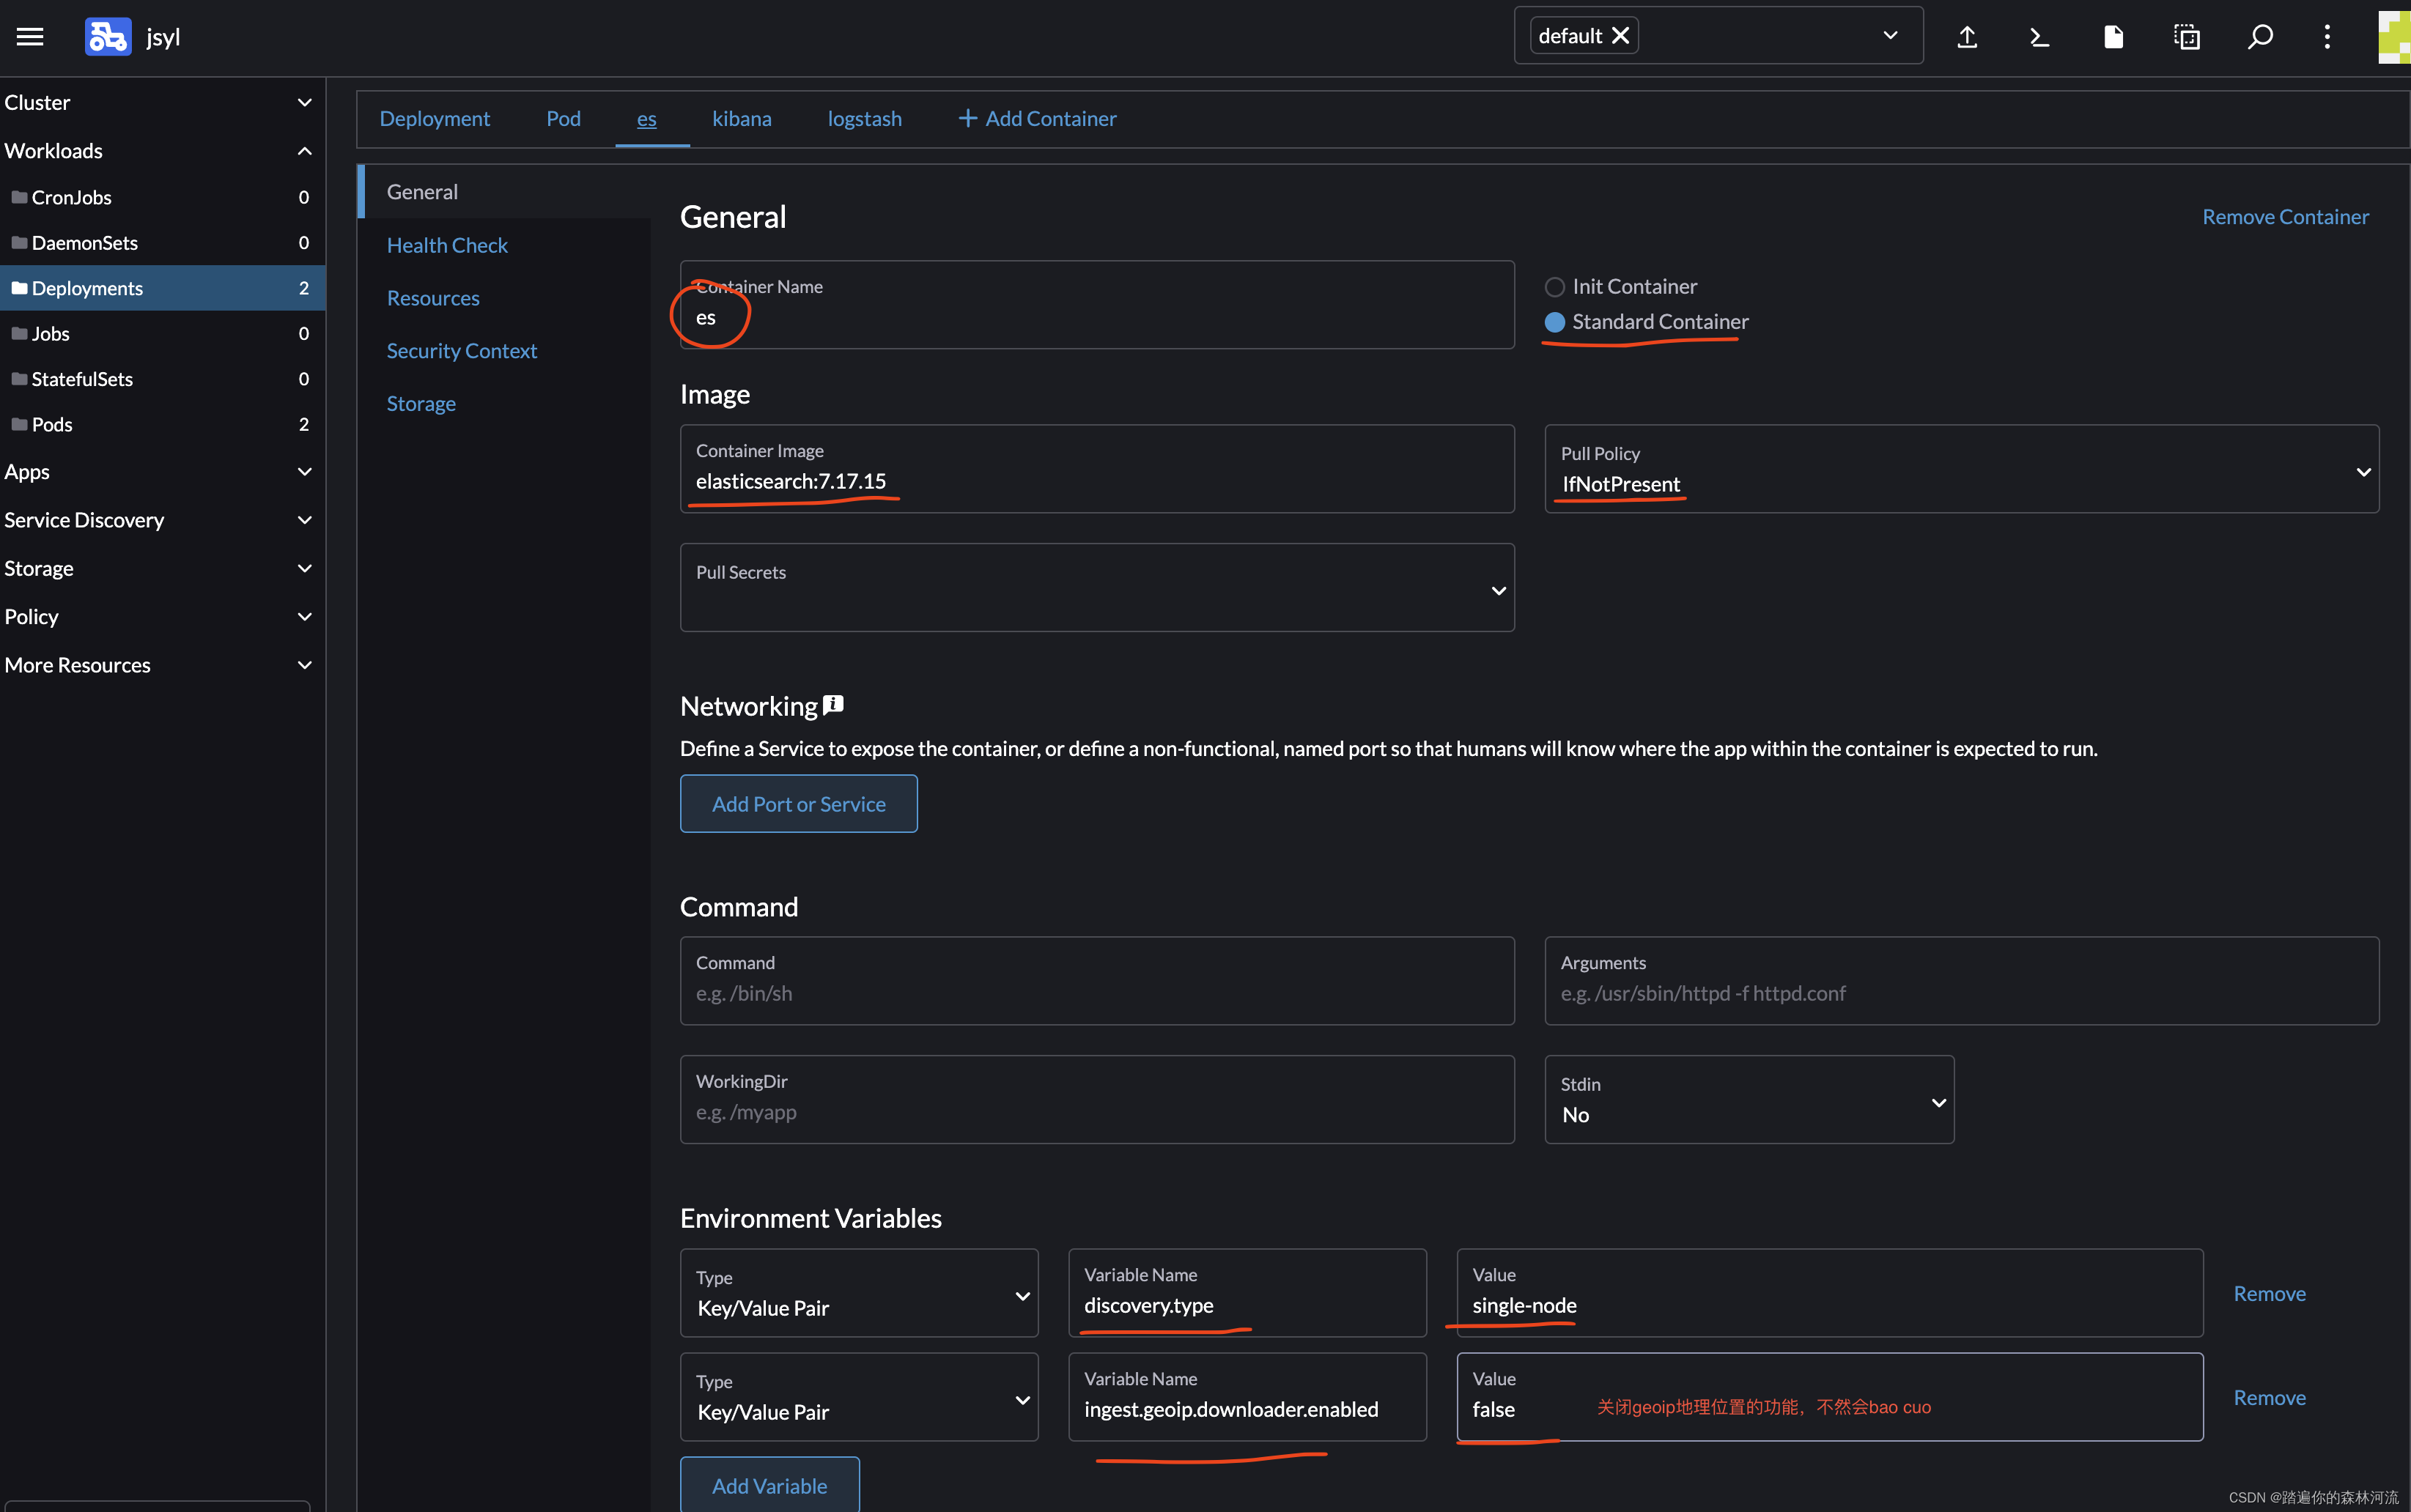Click the DaemonSets folder icon
The width and height of the screenshot is (2411, 1512).
pos(19,242)
